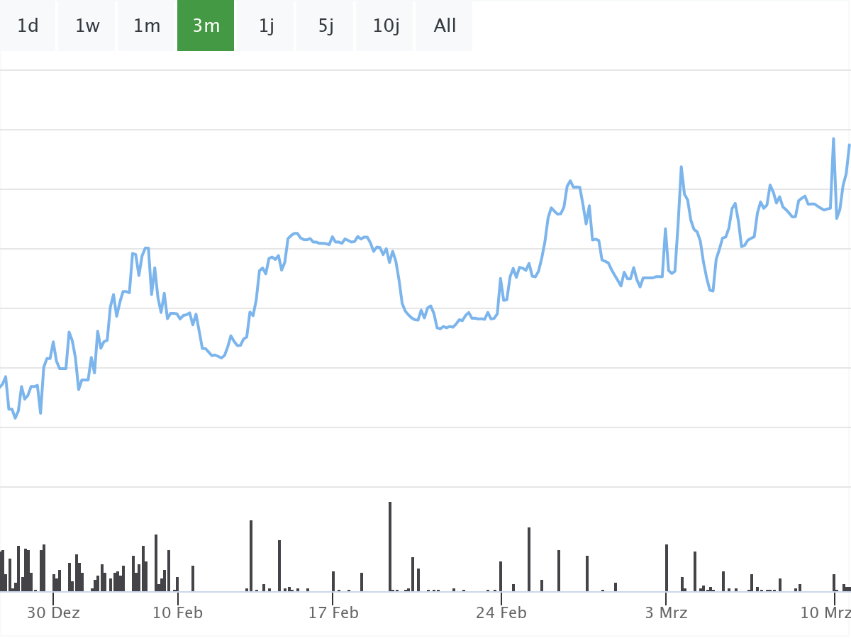Show All available price history
Screen dimensions: 851x638
pyautogui.click(x=445, y=26)
